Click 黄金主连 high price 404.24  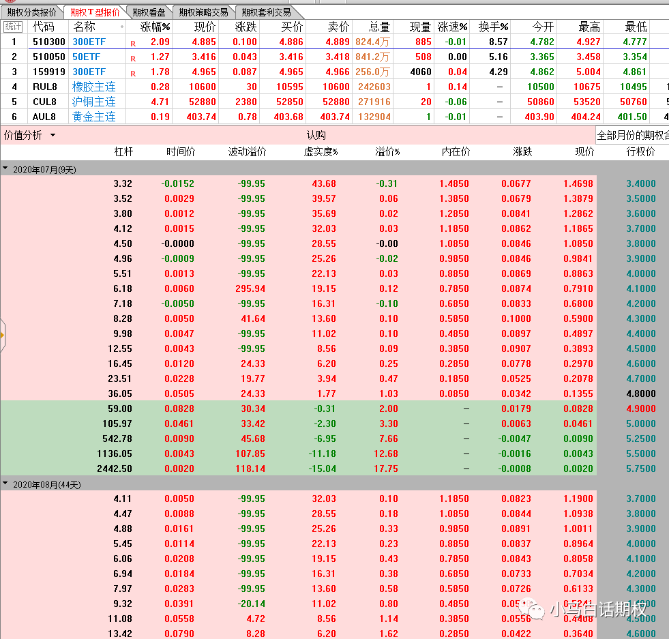(x=586, y=117)
